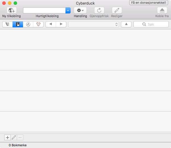This screenshot has height=148, width=171.
Task: Go to parent folder with up triangle
Action: pos(126,24)
